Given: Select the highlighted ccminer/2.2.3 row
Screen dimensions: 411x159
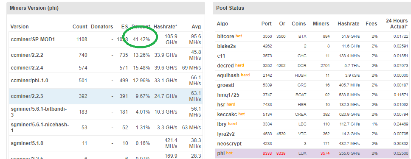Looking at the screenshot, I should pyautogui.click(x=106, y=96).
